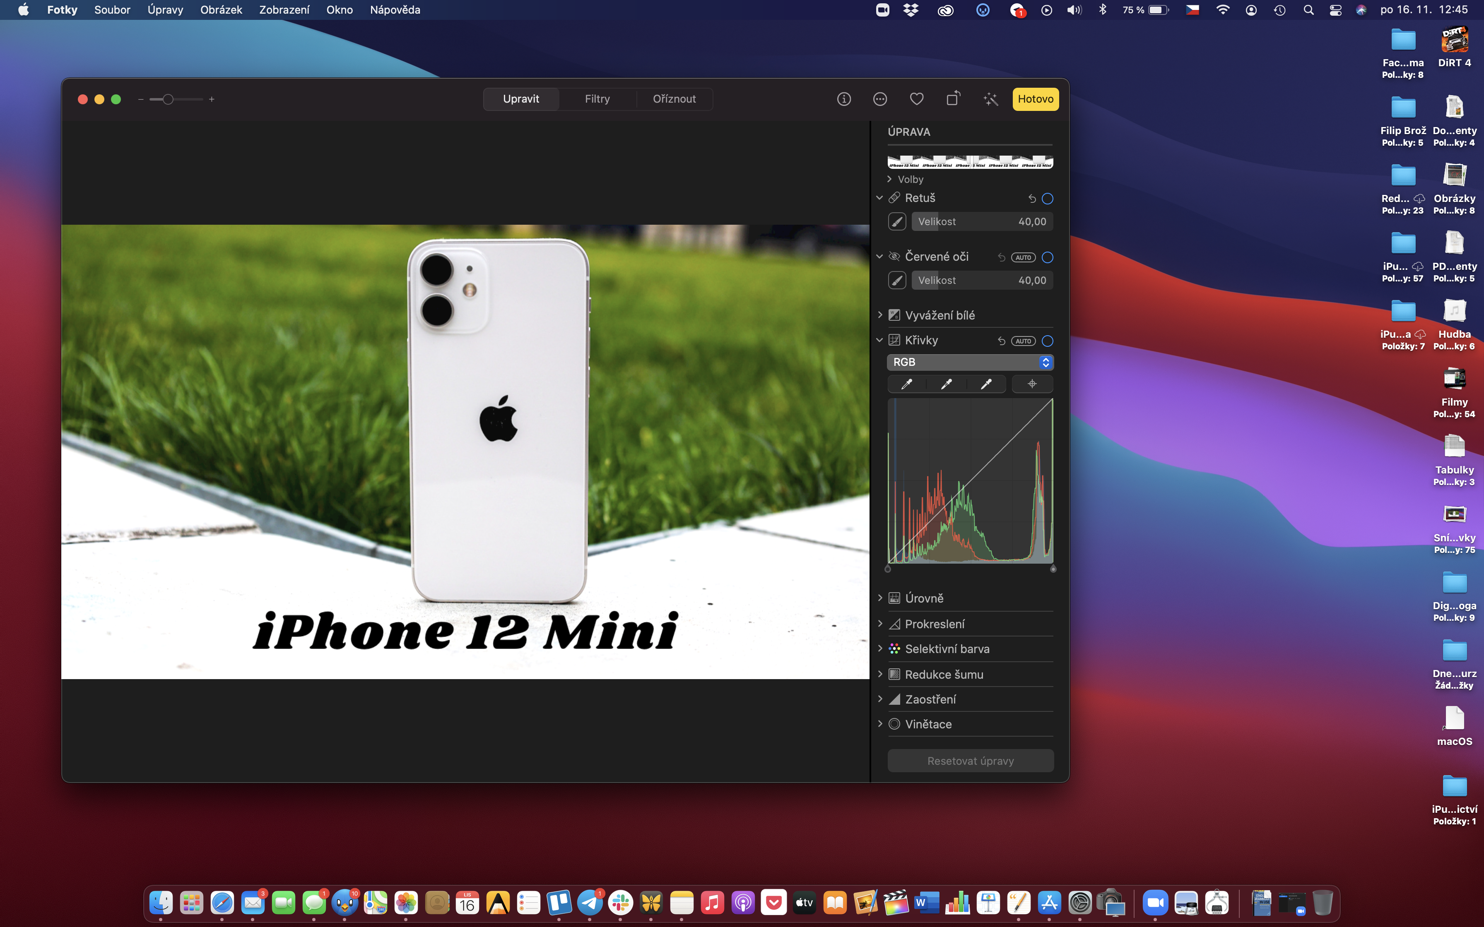Apply auto enhance with the magic wand icon
Image resolution: width=1484 pixels, height=927 pixels.
(x=990, y=99)
